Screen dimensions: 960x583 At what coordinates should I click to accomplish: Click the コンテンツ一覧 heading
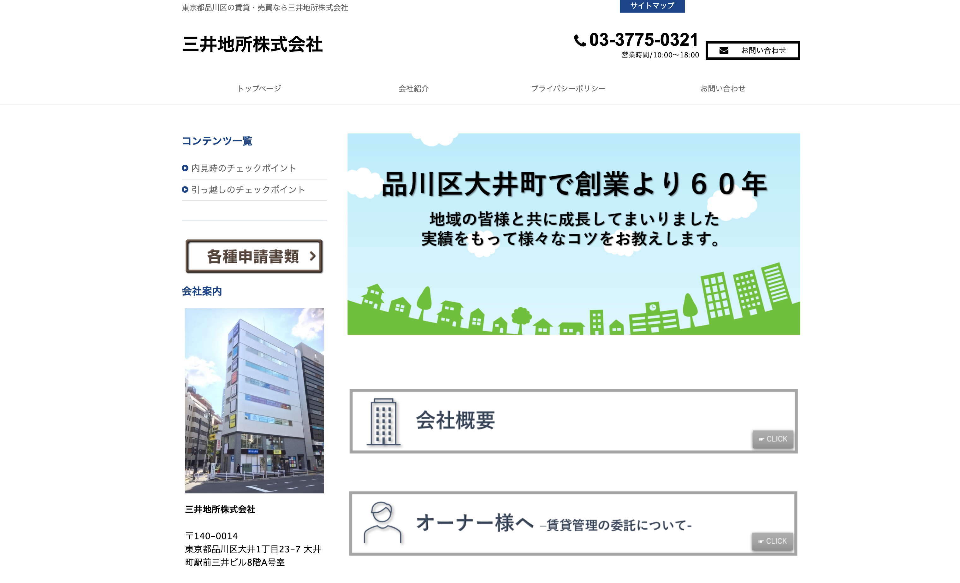217,141
